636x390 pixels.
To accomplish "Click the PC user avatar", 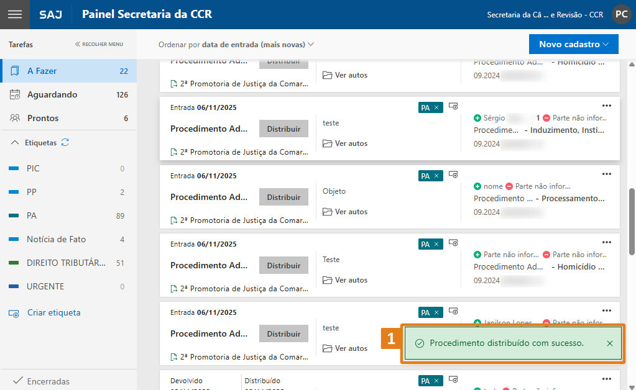I will click(x=621, y=14).
